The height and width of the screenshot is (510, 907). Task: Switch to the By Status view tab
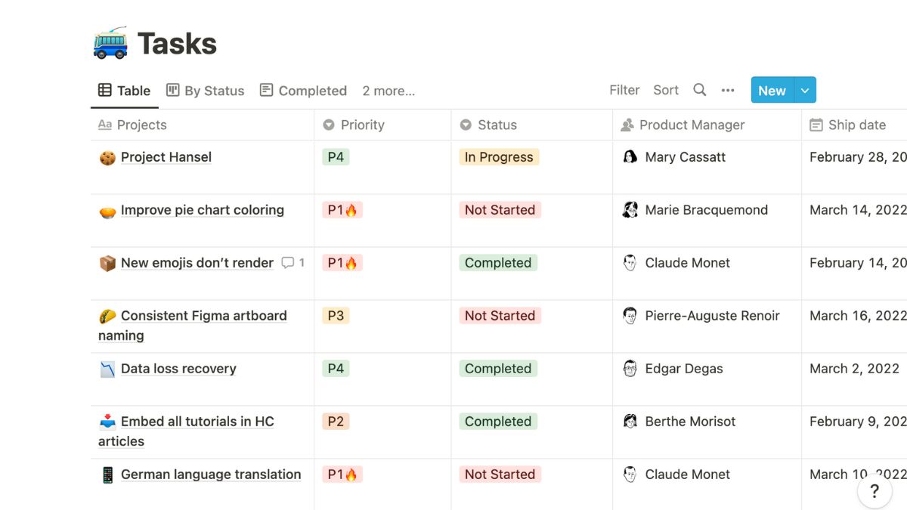pos(206,91)
